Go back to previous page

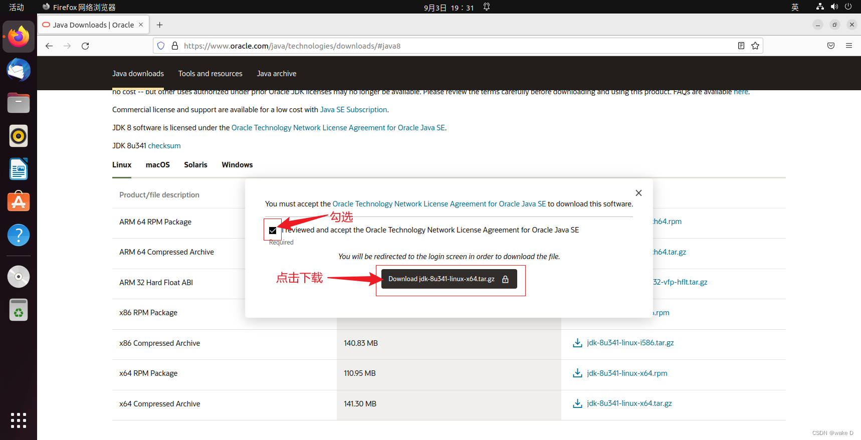[49, 46]
